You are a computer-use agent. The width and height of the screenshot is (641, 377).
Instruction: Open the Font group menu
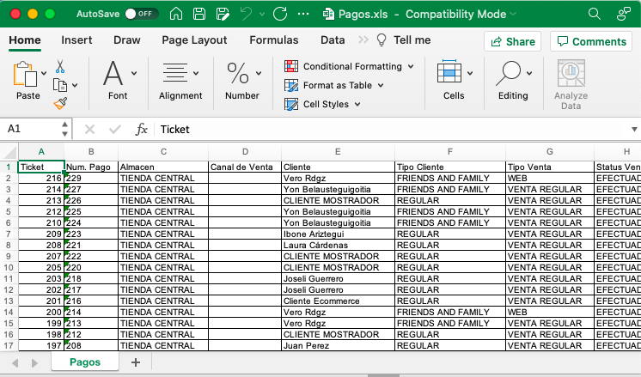tap(119, 80)
